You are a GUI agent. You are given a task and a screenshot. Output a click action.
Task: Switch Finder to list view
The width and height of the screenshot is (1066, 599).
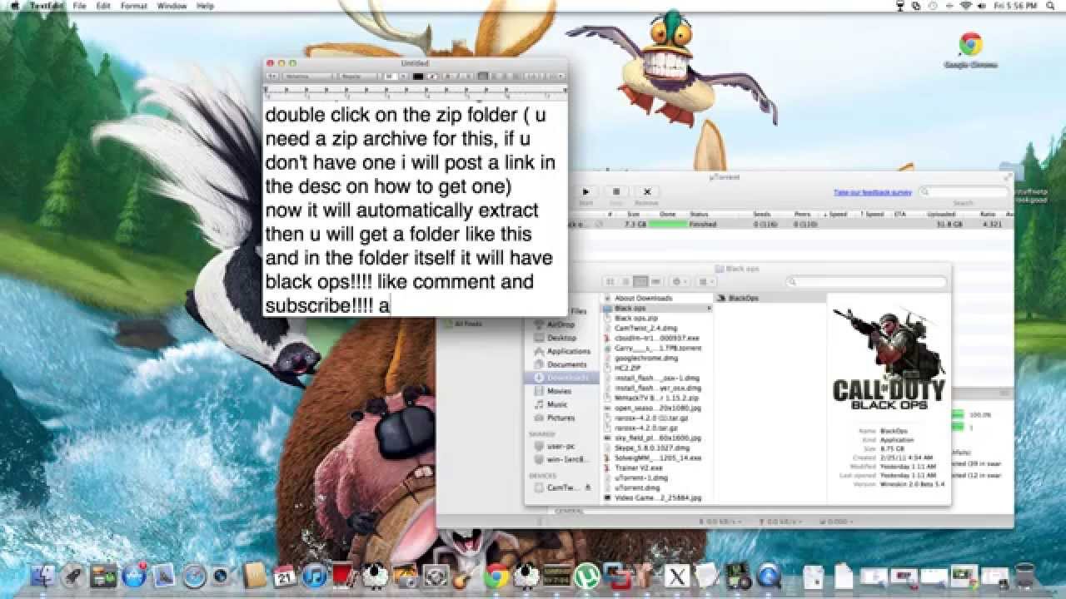click(625, 282)
